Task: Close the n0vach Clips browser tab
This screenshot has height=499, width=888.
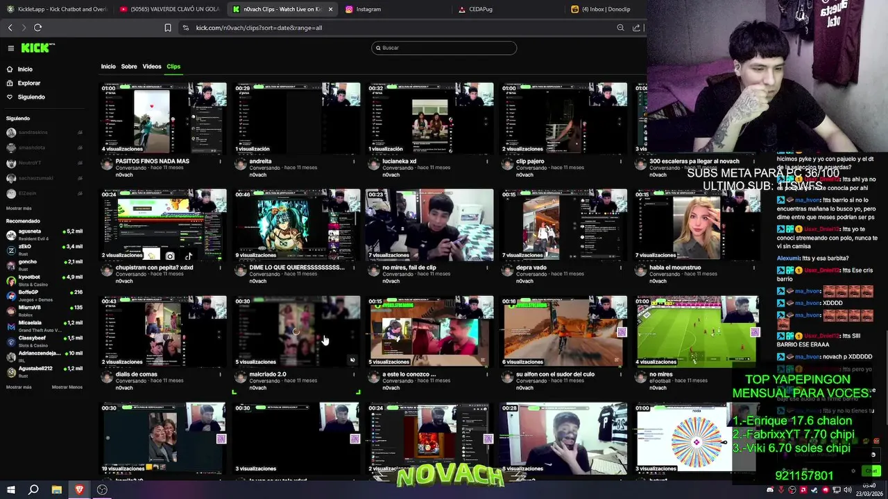Action: [x=330, y=9]
